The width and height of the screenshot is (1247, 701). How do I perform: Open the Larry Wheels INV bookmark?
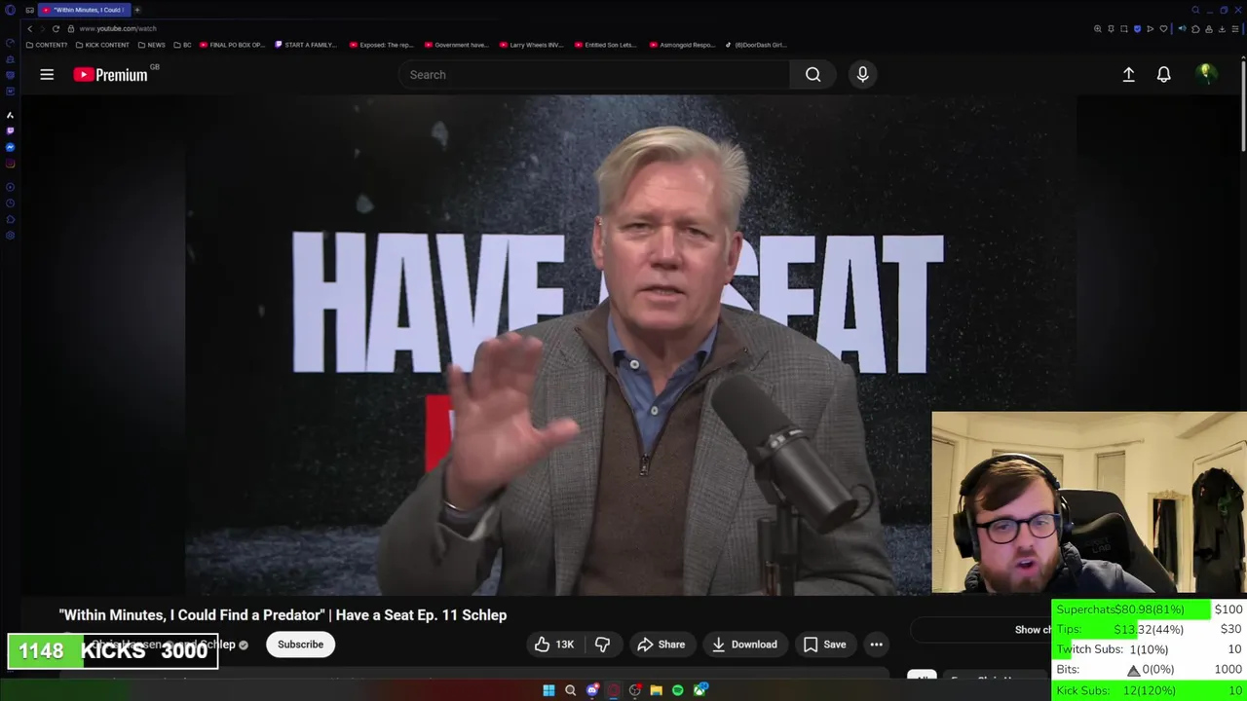[531, 45]
